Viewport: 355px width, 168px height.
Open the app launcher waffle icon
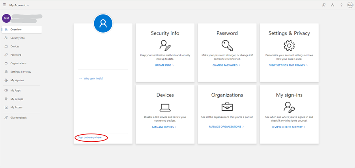tap(5, 5)
